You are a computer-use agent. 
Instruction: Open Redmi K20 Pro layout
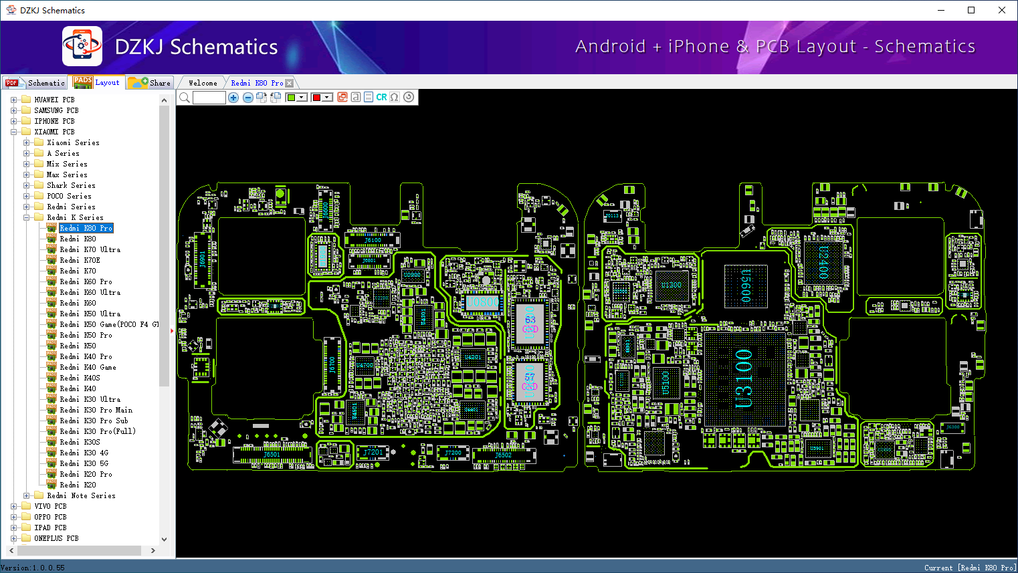[86, 474]
